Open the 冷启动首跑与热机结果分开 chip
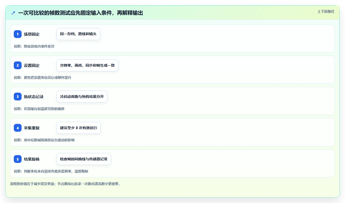Screen dimensions: 345x203 82,97
